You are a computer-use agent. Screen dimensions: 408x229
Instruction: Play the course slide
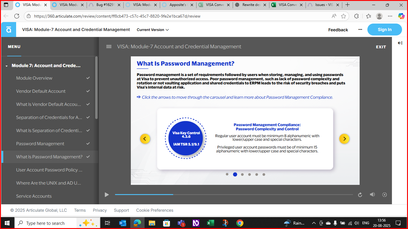pos(107,195)
